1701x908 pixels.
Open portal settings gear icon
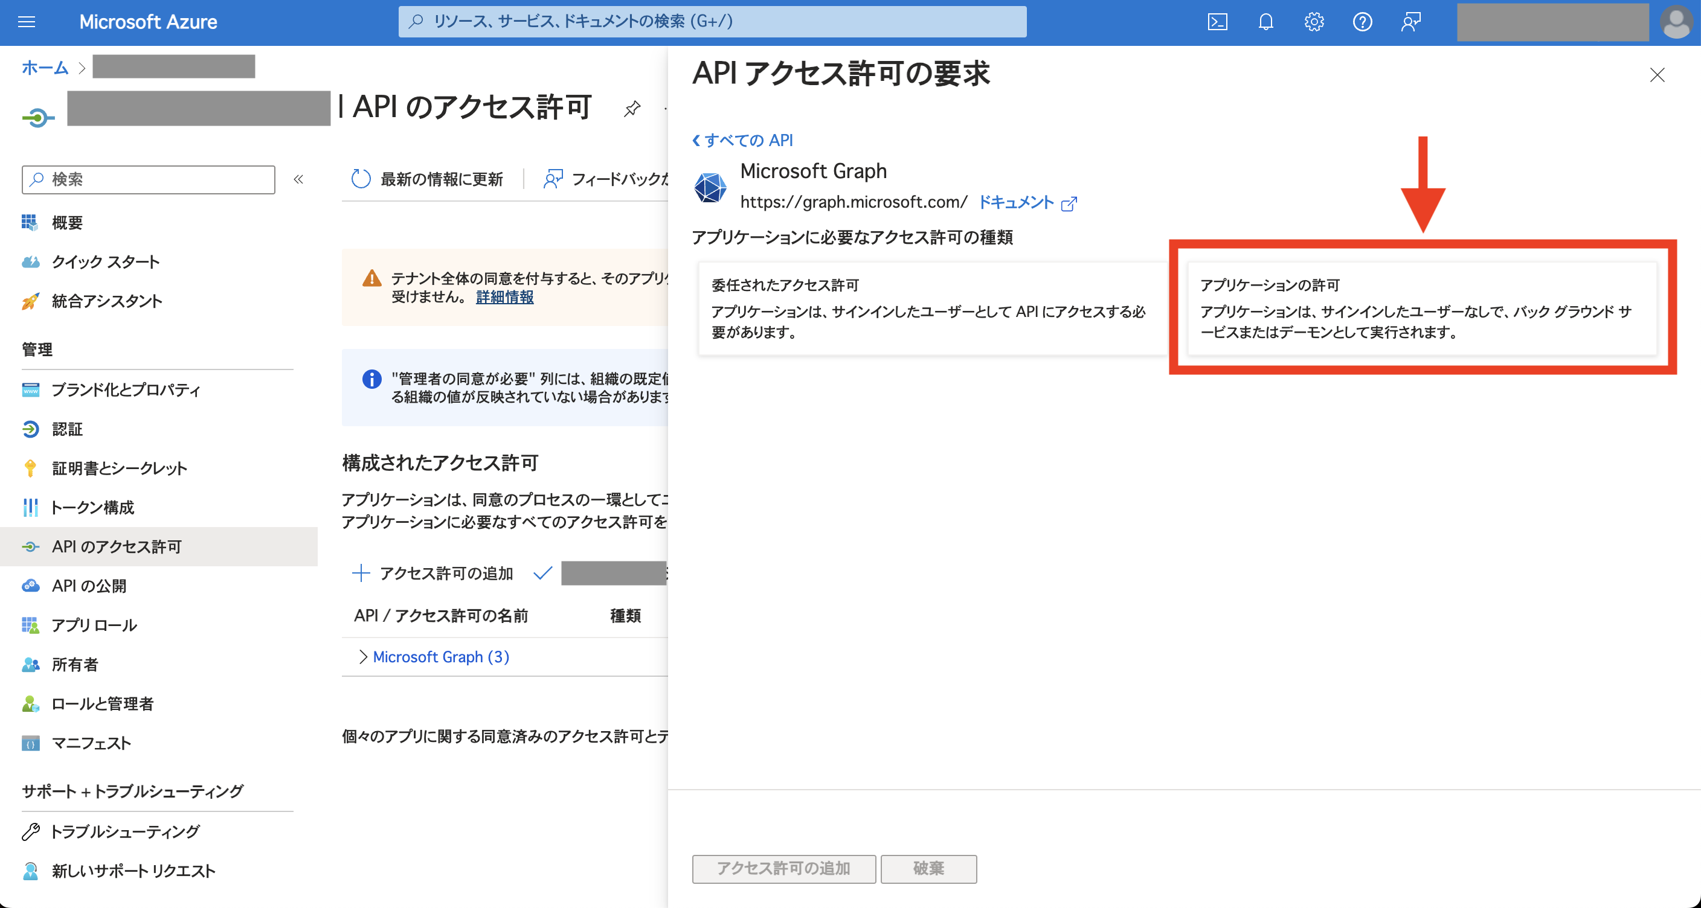click(x=1314, y=22)
